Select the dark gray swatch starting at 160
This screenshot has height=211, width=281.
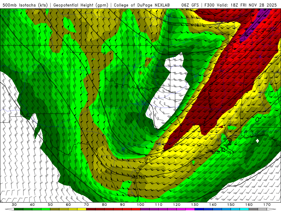[x=253, y=209]
